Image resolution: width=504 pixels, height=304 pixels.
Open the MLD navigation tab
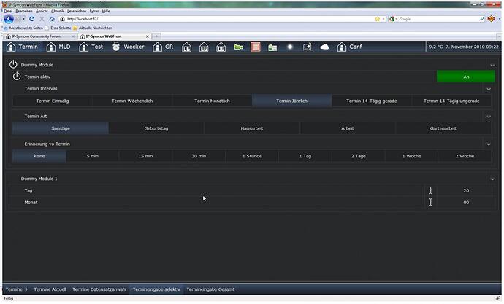(x=58, y=47)
